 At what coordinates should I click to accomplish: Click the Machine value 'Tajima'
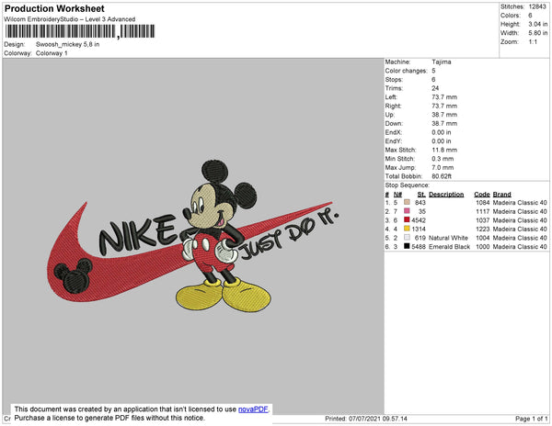pos(442,62)
